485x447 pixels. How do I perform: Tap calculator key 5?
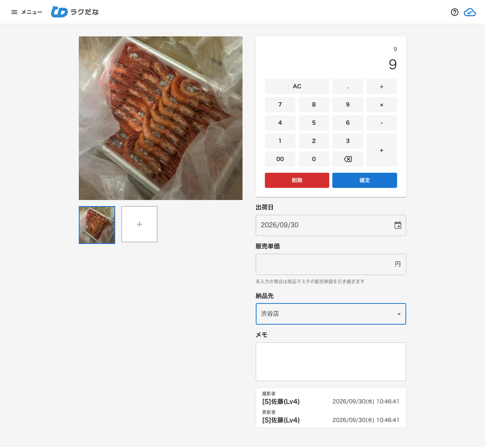tap(314, 123)
